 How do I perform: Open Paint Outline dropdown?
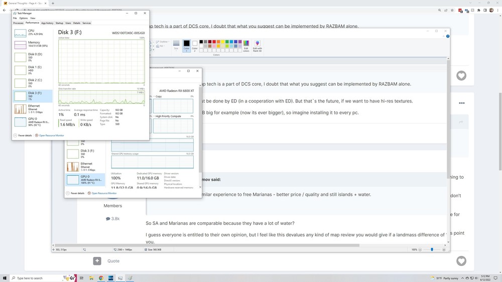(162, 42)
